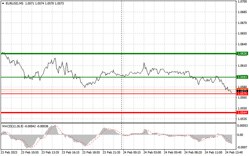Click the 1.0700 price scale value

[242, 2]
